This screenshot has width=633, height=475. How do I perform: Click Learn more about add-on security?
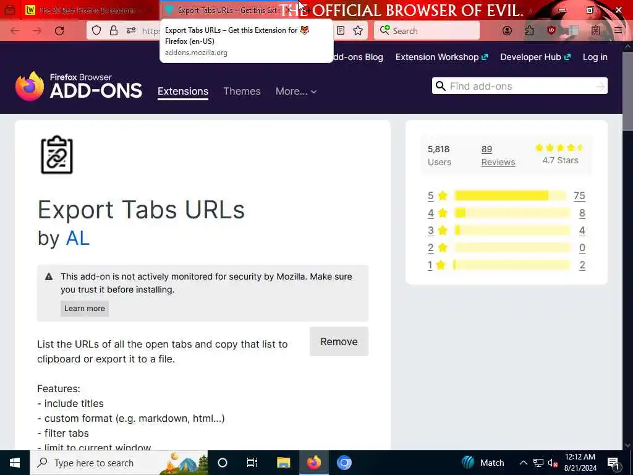84,309
